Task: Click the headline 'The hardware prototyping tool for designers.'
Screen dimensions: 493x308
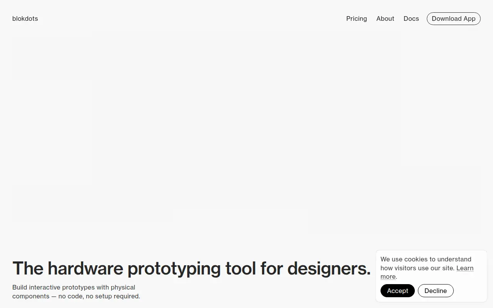Action: point(191,268)
